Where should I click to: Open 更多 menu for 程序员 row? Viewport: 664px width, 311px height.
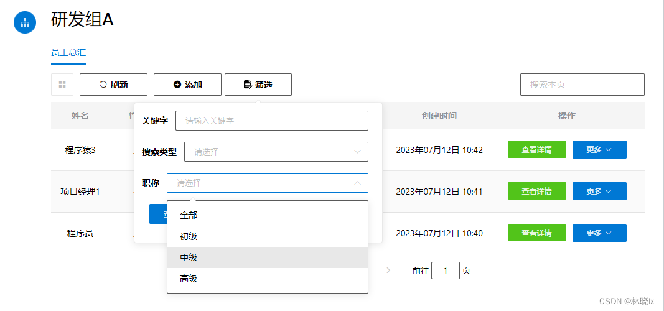[599, 233]
